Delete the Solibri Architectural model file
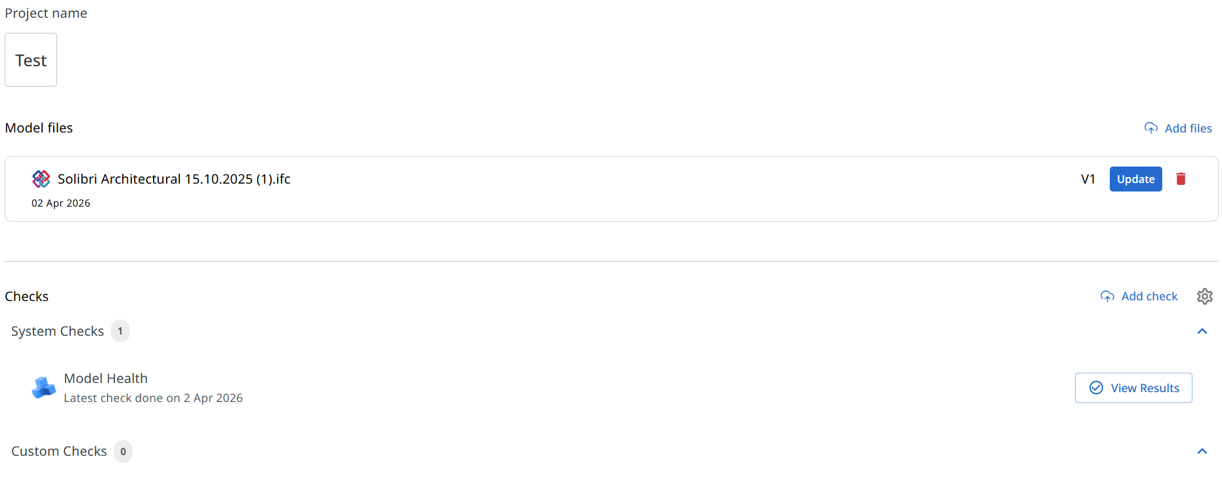 coord(1181,179)
